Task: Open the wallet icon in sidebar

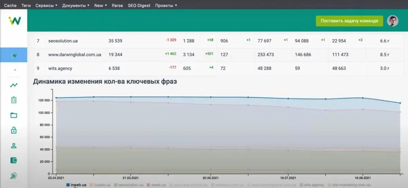Action: coord(14,161)
